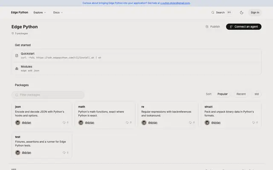Image resolution: width=273 pixels, height=170 pixels.
Task: Click the Publish button
Action: [212, 27]
